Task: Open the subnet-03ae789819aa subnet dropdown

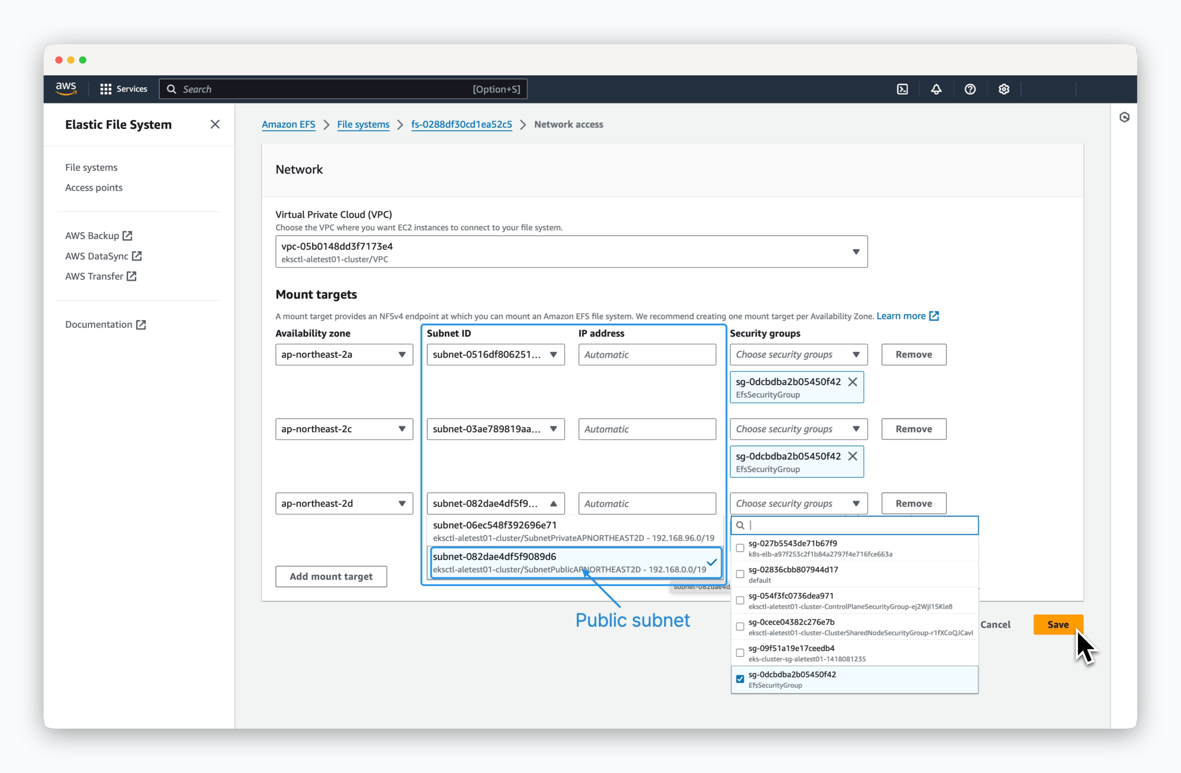Action: pyautogui.click(x=495, y=429)
